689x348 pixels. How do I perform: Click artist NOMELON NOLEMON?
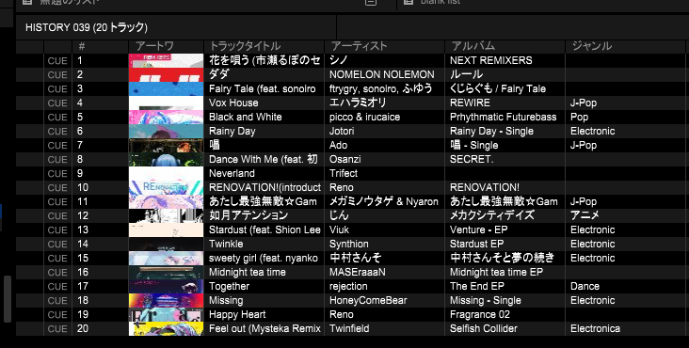point(382,75)
